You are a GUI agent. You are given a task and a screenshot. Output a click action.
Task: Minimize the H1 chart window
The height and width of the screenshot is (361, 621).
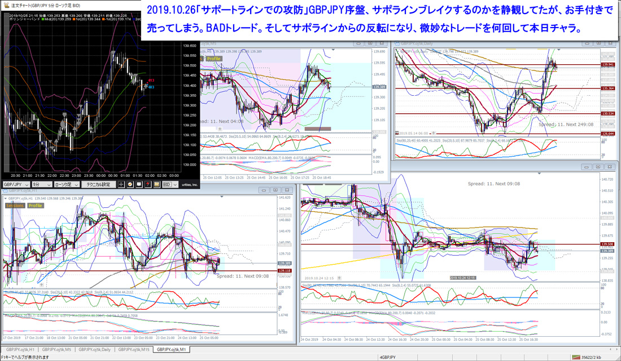264,190
